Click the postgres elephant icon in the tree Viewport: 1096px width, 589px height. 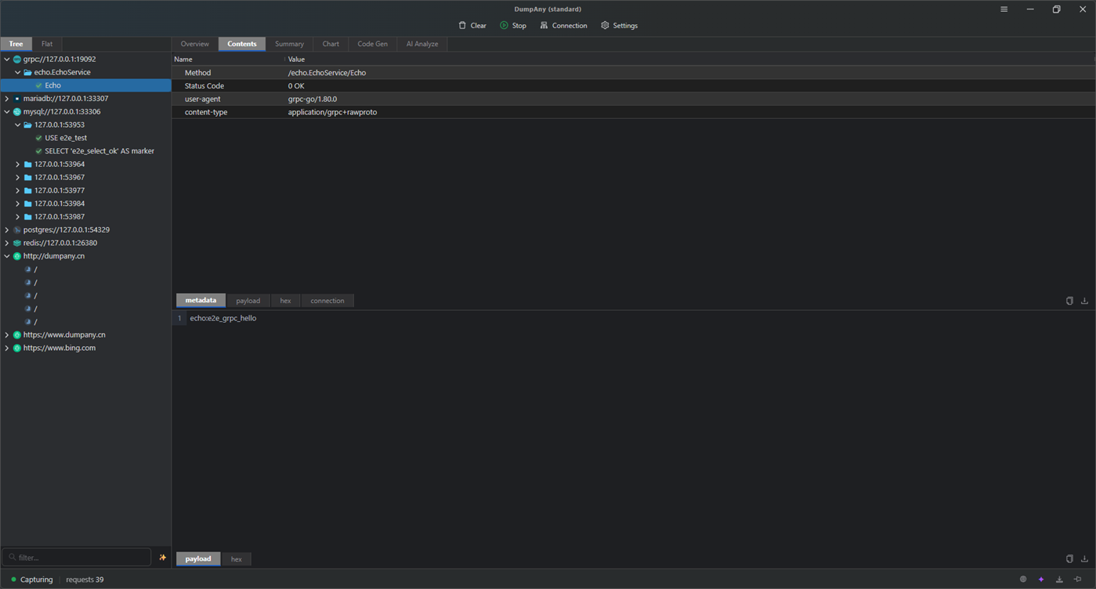(x=17, y=230)
